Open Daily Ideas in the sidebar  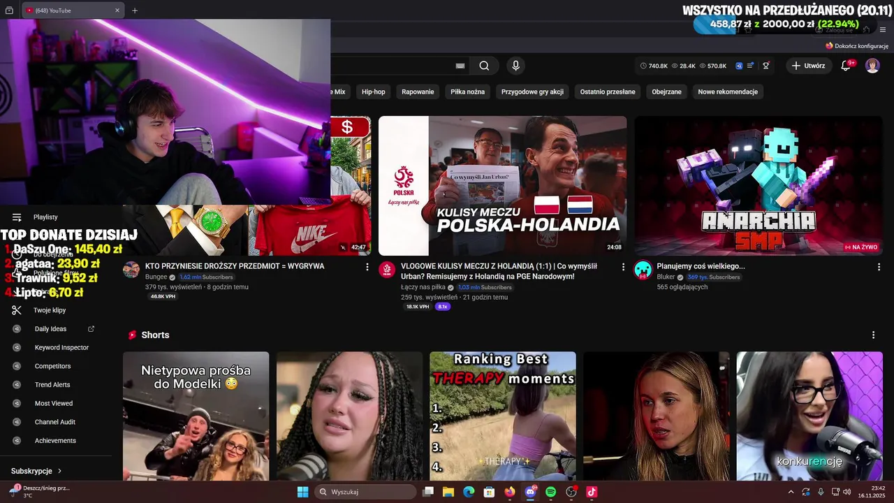50,329
